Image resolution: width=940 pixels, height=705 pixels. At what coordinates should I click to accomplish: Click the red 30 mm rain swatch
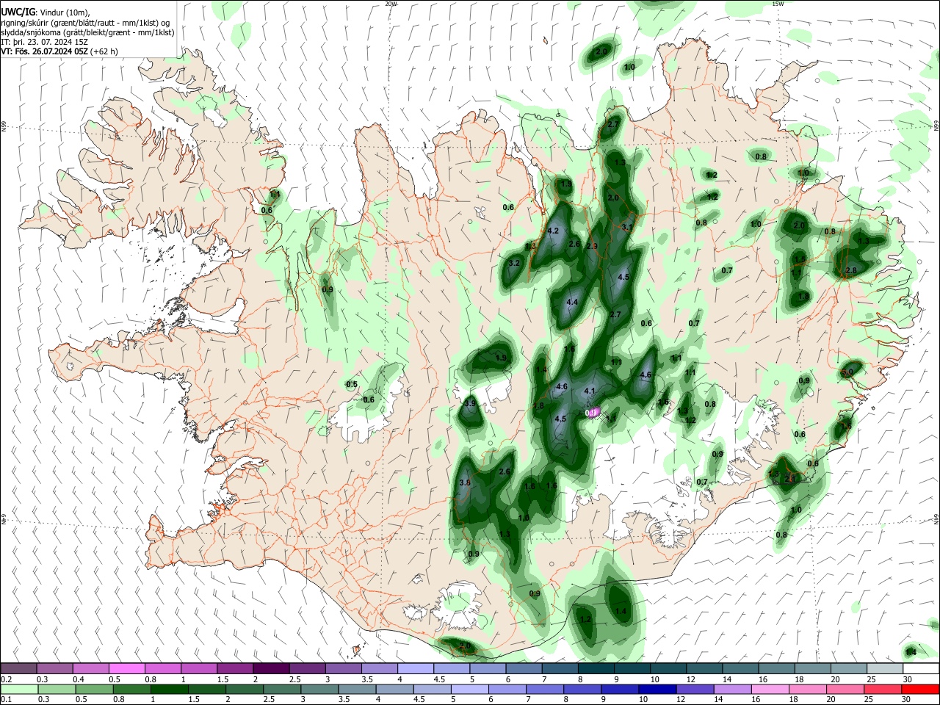(x=920, y=689)
